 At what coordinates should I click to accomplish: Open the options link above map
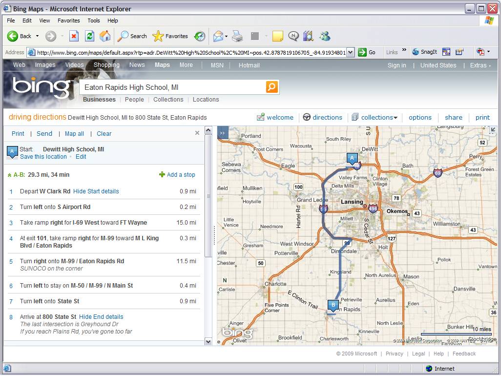click(420, 118)
